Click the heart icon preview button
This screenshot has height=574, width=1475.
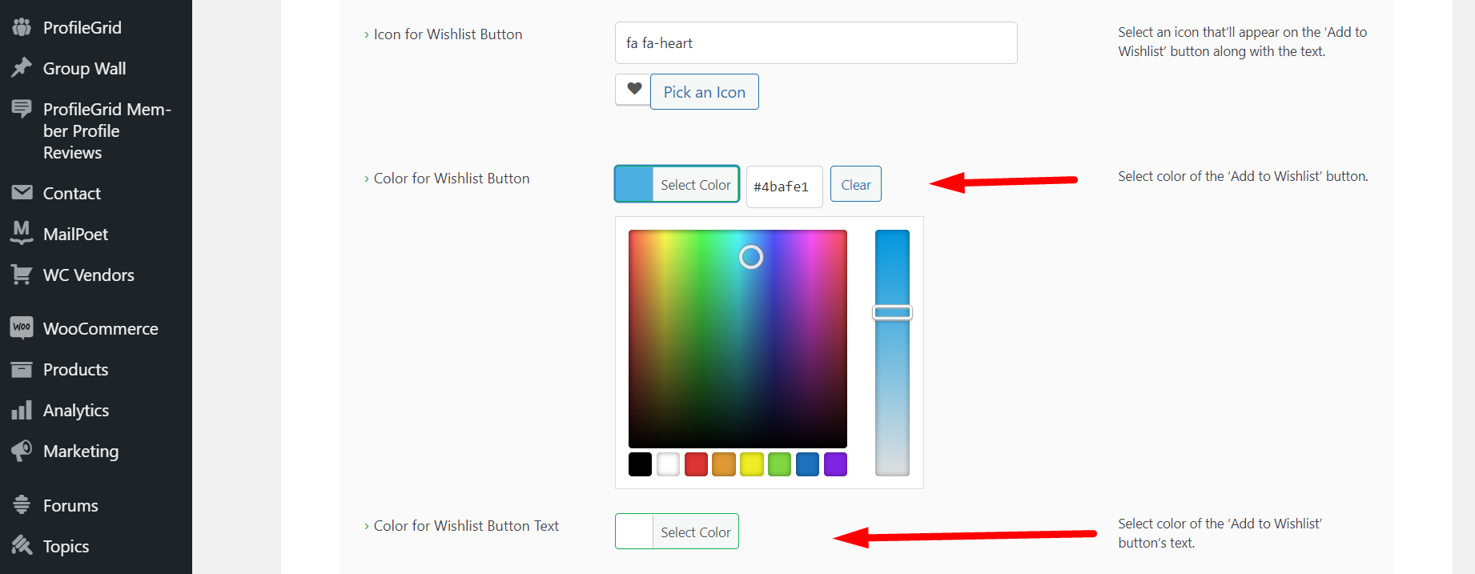tap(633, 90)
